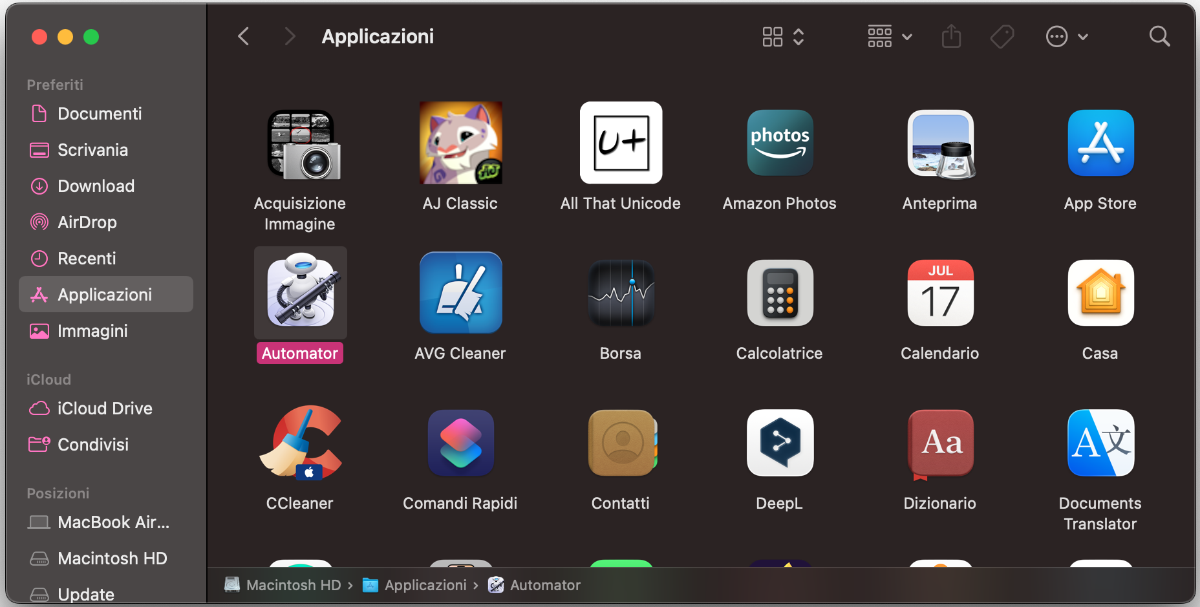Select the CCleaner app icon
Image resolution: width=1200 pixels, height=607 pixels.
pyautogui.click(x=300, y=443)
